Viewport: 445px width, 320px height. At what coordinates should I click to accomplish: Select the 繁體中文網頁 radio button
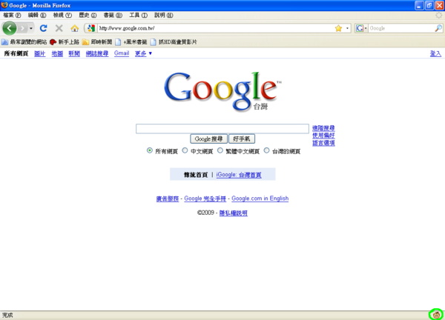pyautogui.click(x=220, y=150)
